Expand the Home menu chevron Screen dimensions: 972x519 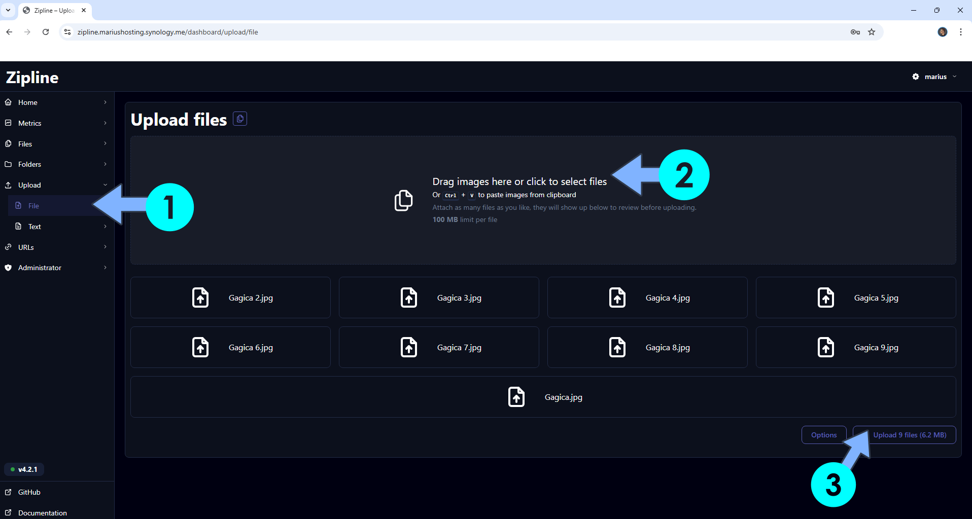pos(105,102)
